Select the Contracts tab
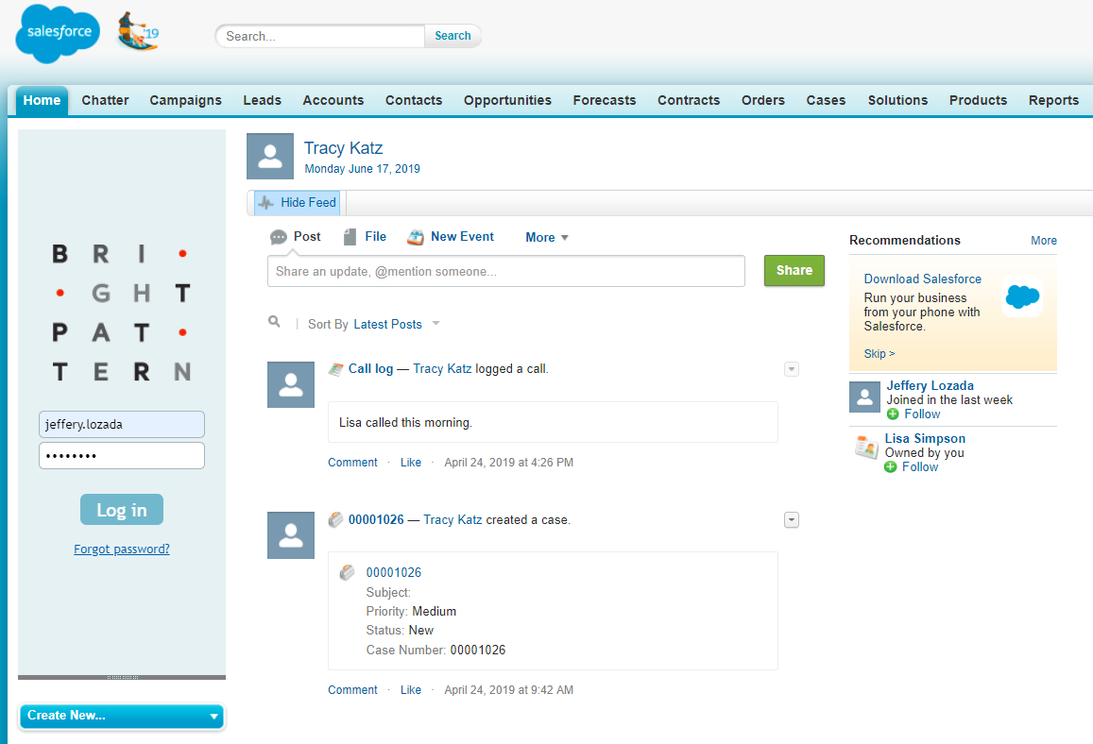The width and height of the screenshot is (1093, 744). 689,100
